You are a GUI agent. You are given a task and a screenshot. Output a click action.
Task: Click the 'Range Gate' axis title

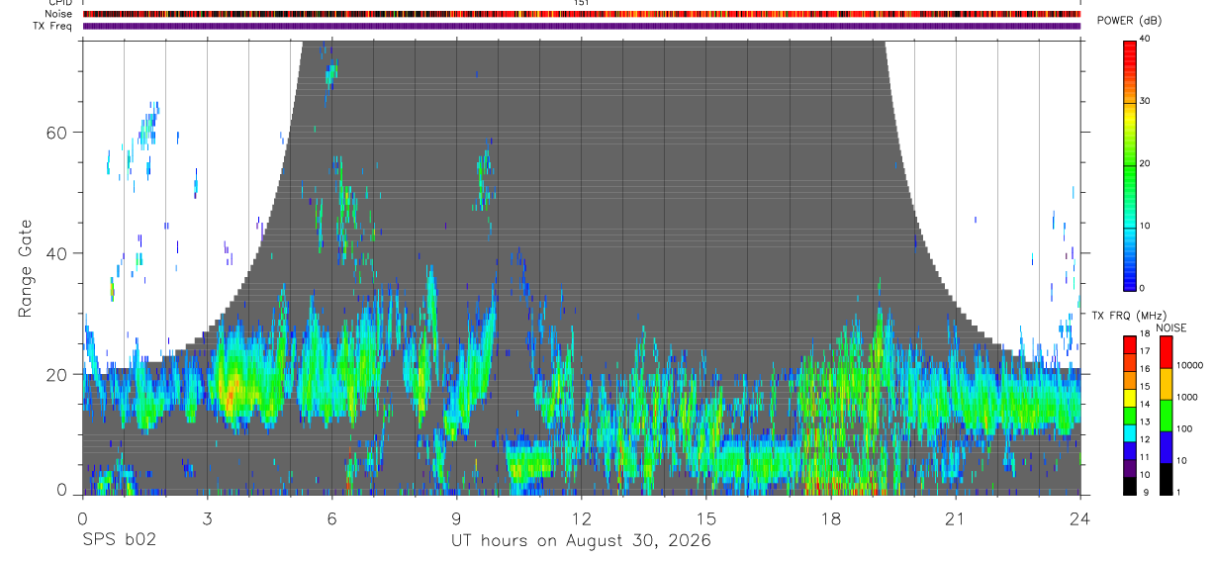[26, 269]
